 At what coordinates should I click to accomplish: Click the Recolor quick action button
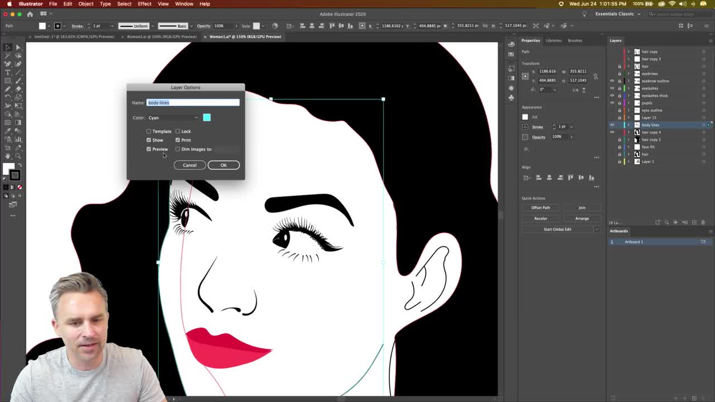tap(540, 218)
